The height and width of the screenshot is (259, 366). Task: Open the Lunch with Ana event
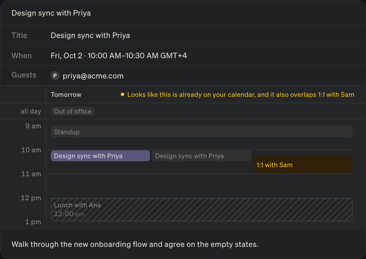click(202, 210)
